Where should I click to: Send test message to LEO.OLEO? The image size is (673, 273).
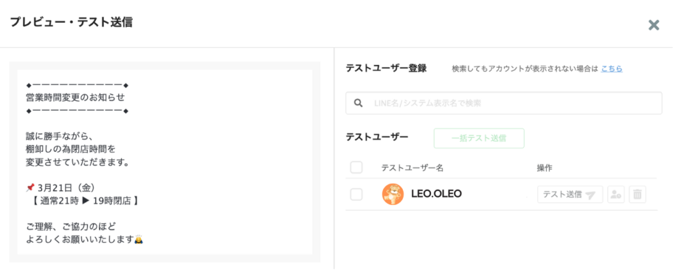tap(569, 194)
